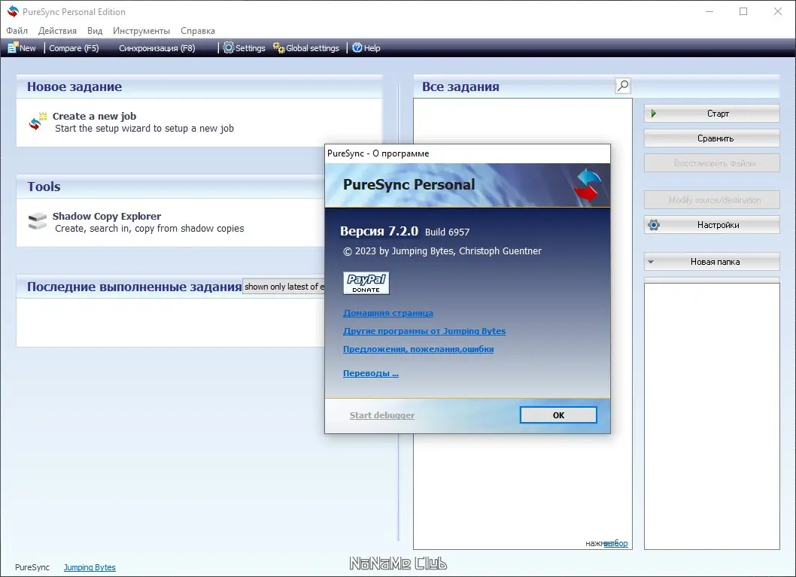Open Settings via the gear toolbar icon
Viewport: 796px width, 577px height.
[229, 47]
